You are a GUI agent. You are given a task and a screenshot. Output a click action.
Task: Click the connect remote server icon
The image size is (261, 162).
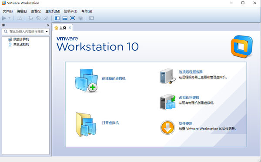point(167,76)
